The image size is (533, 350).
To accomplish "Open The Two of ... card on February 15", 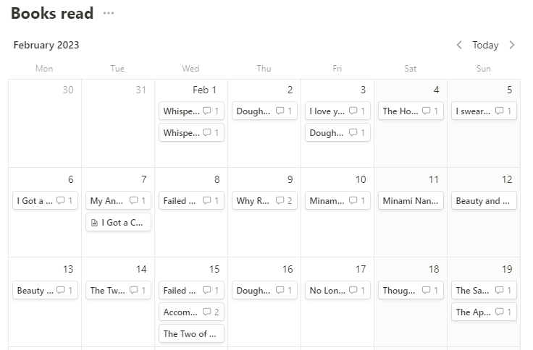I will [190, 334].
